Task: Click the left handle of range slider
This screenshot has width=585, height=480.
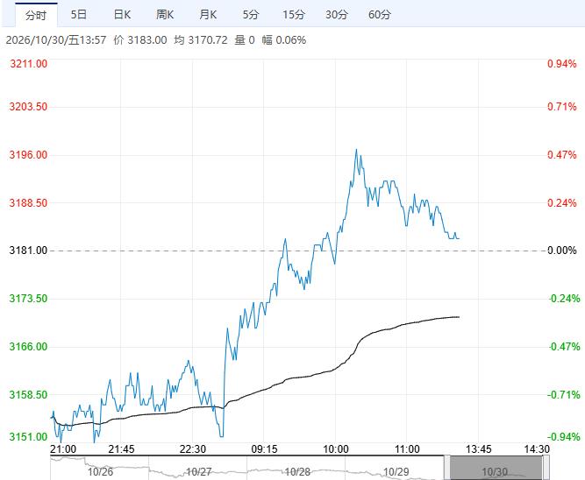Action: 447,468
